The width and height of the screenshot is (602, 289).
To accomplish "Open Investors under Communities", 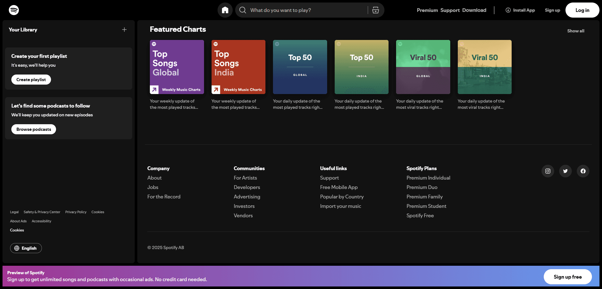I will 244,206.
